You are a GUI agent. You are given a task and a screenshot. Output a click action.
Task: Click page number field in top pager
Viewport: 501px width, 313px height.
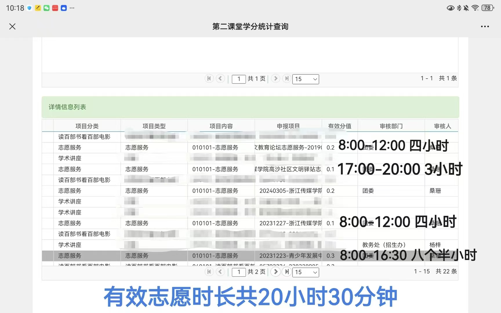click(x=239, y=79)
